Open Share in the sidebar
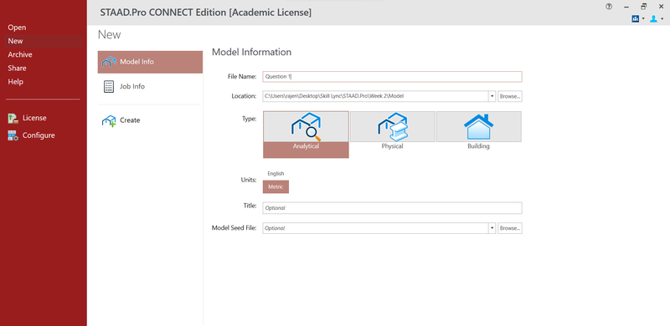The image size is (670, 326). [17, 69]
